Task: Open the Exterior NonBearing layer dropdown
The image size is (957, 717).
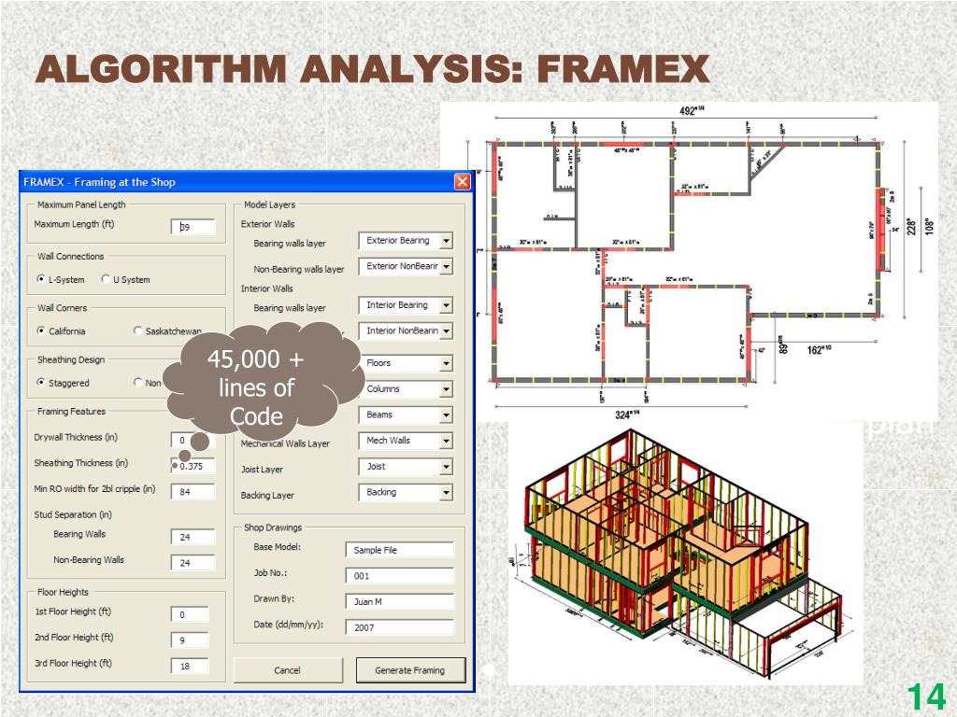Action: 446,266
